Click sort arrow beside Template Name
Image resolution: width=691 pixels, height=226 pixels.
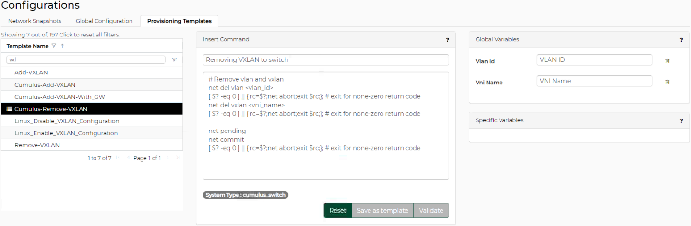(62, 46)
